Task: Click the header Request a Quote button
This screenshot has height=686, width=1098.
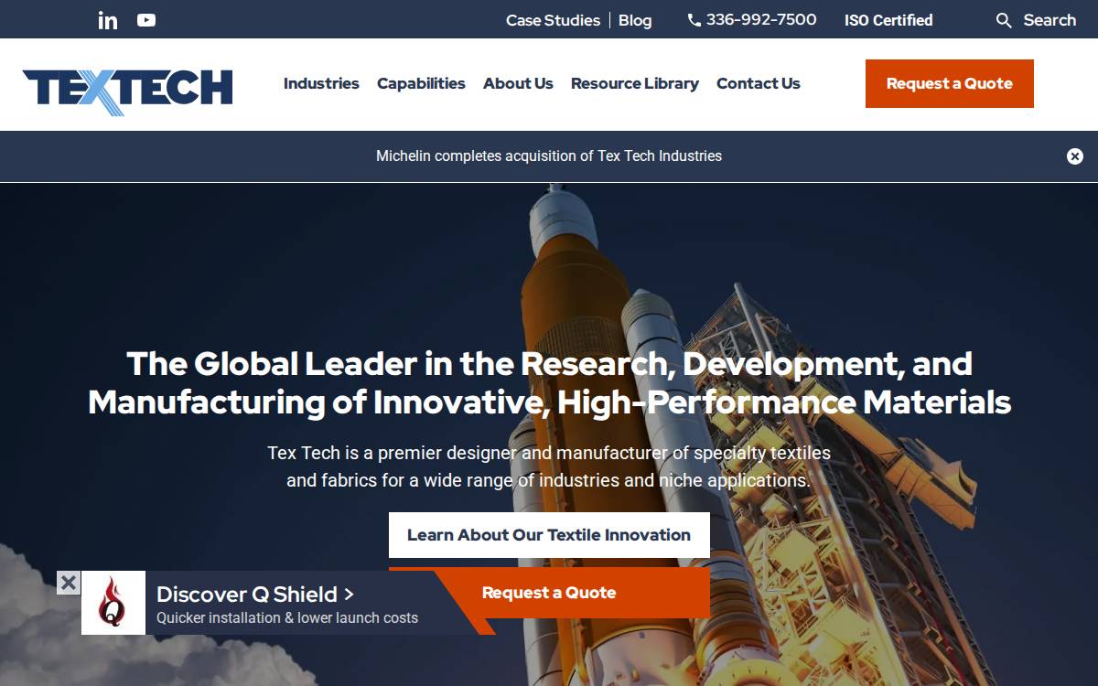Action: click(950, 83)
